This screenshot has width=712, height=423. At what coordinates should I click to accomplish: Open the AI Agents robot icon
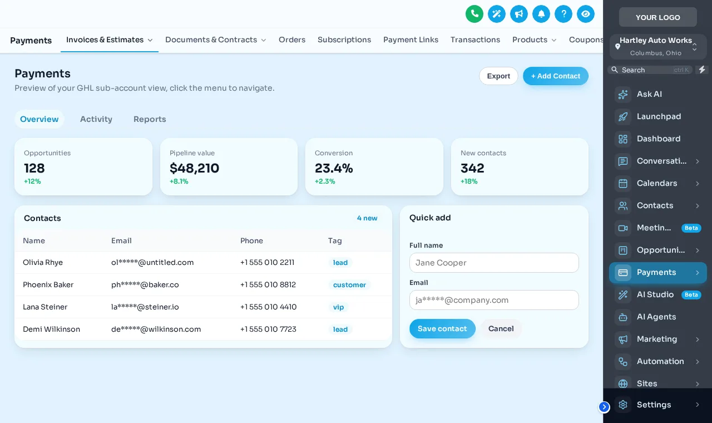623,317
